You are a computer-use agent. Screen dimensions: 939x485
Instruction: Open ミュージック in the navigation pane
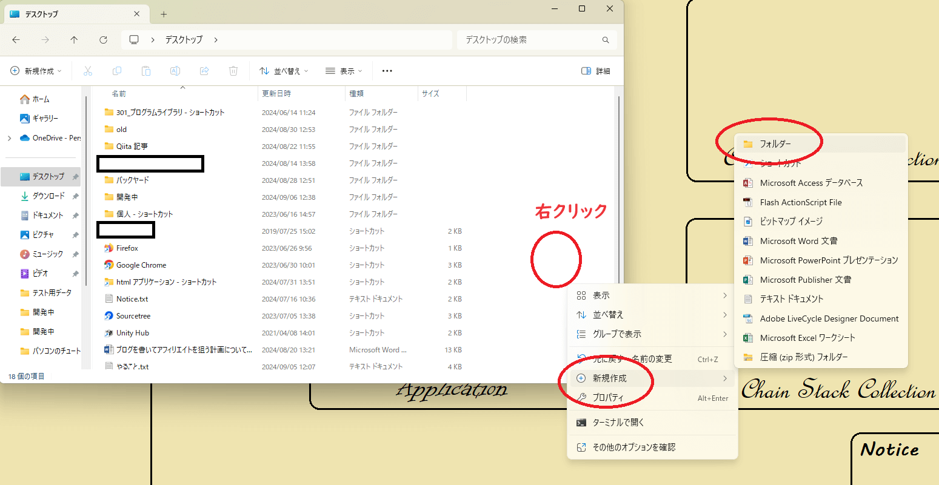[41, 254]
